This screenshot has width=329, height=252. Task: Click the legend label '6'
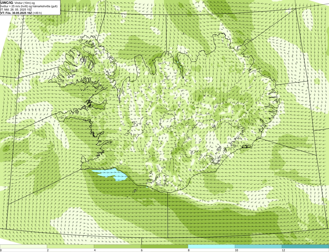coord(142,250)
